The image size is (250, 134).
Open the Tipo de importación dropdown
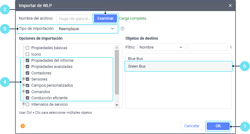pyautogui.click(x=87, y=29)
